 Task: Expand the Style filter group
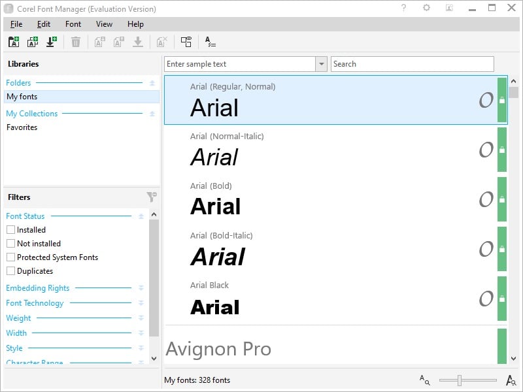point(141,348)
